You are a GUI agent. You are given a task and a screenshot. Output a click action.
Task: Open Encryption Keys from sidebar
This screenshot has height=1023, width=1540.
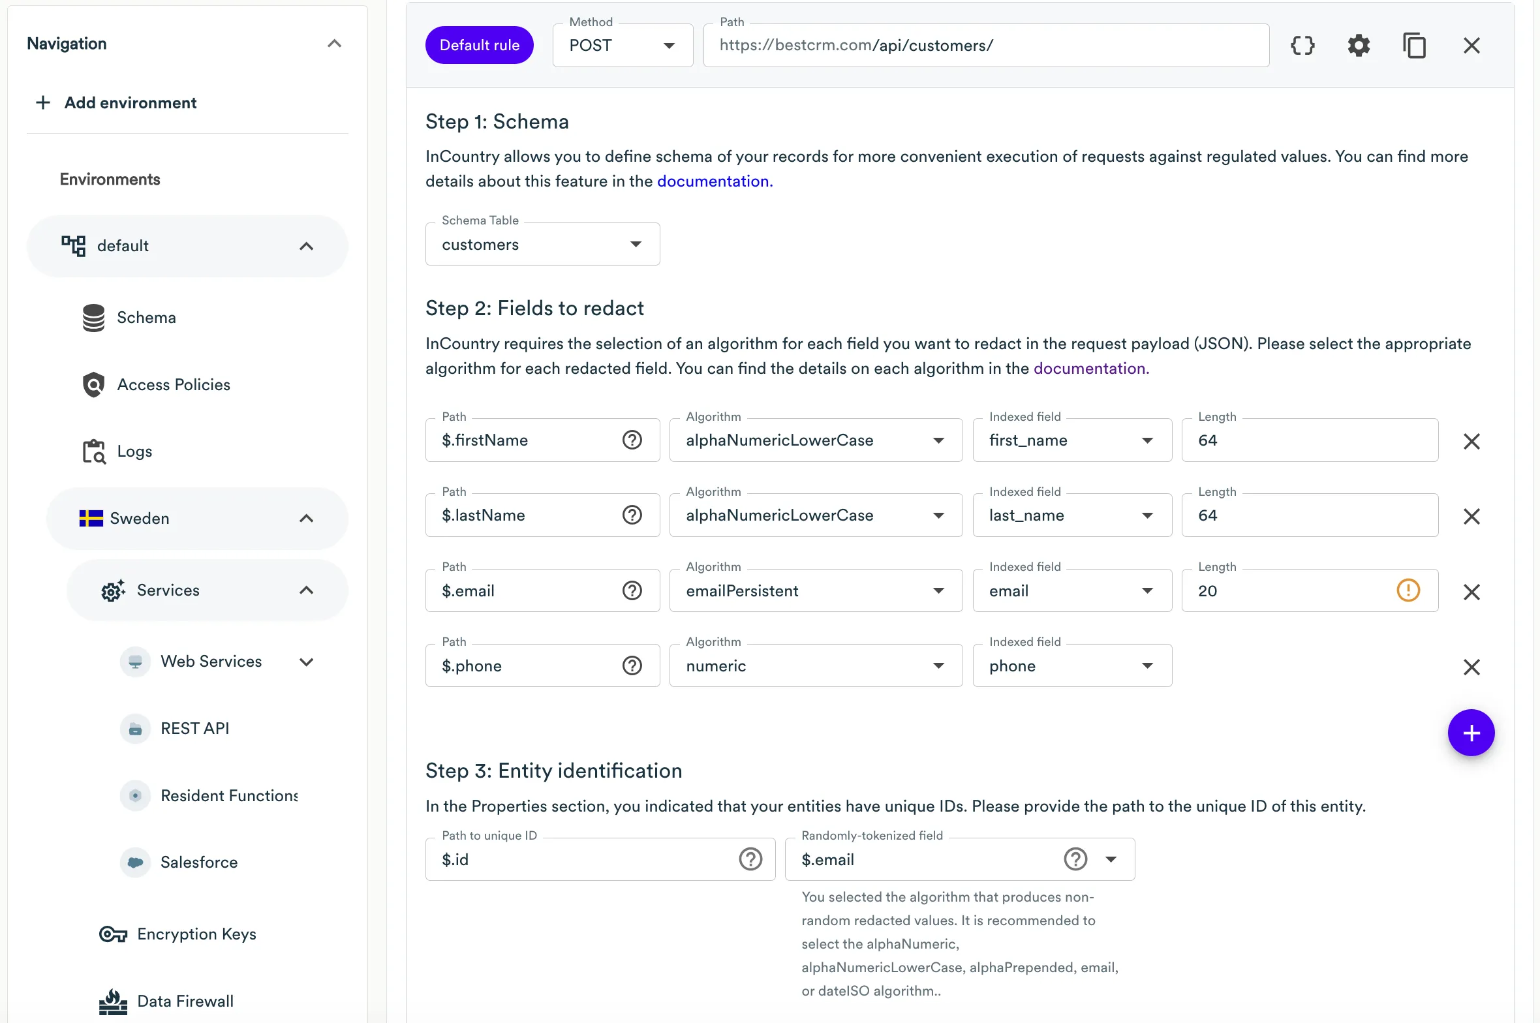click(x=196, y=934)
